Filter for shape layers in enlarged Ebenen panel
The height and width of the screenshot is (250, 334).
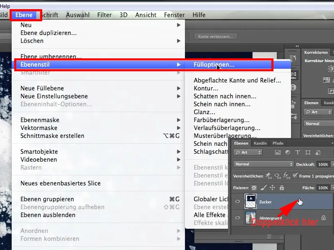[308, 152]
